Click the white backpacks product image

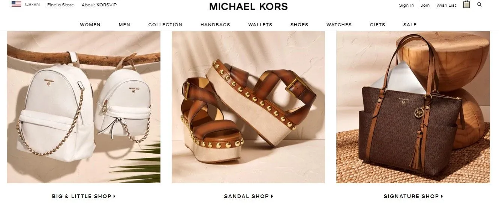point(84,107)
